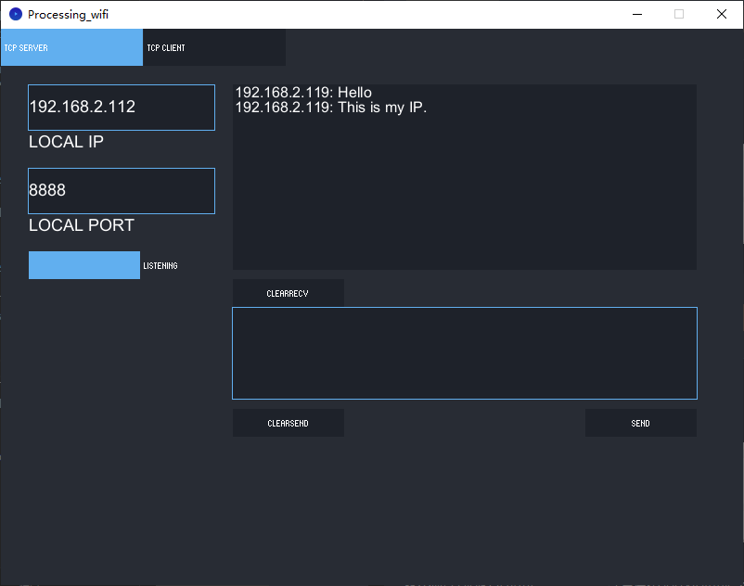Click the CLEARSEND button
Screen dimensions: 744x586
coord(288,423)
